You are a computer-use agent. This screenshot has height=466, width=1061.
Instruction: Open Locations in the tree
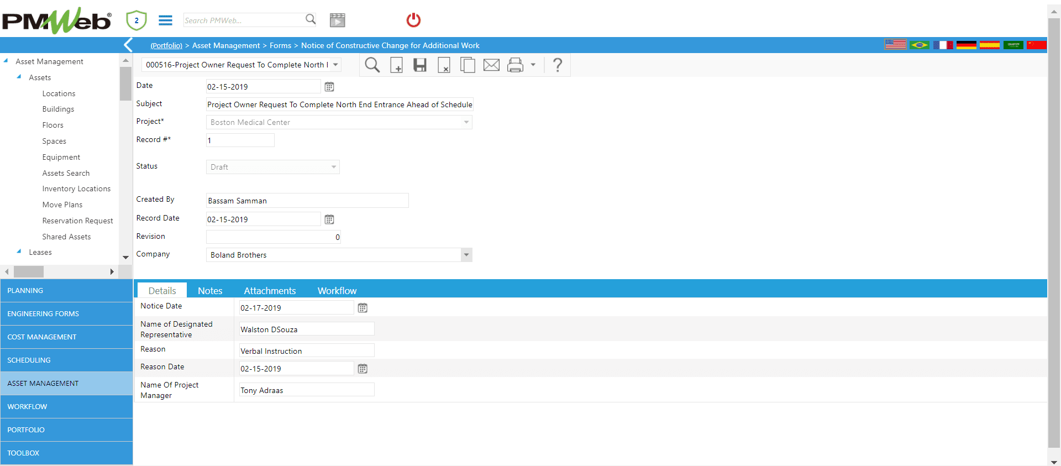click(59, 93)
